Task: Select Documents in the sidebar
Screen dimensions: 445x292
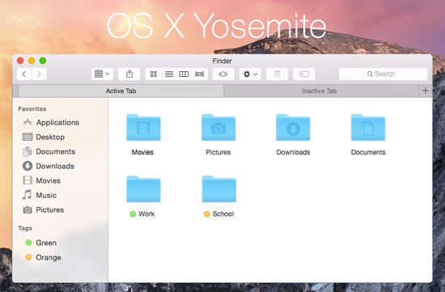Action: click(x=49, y=151)
